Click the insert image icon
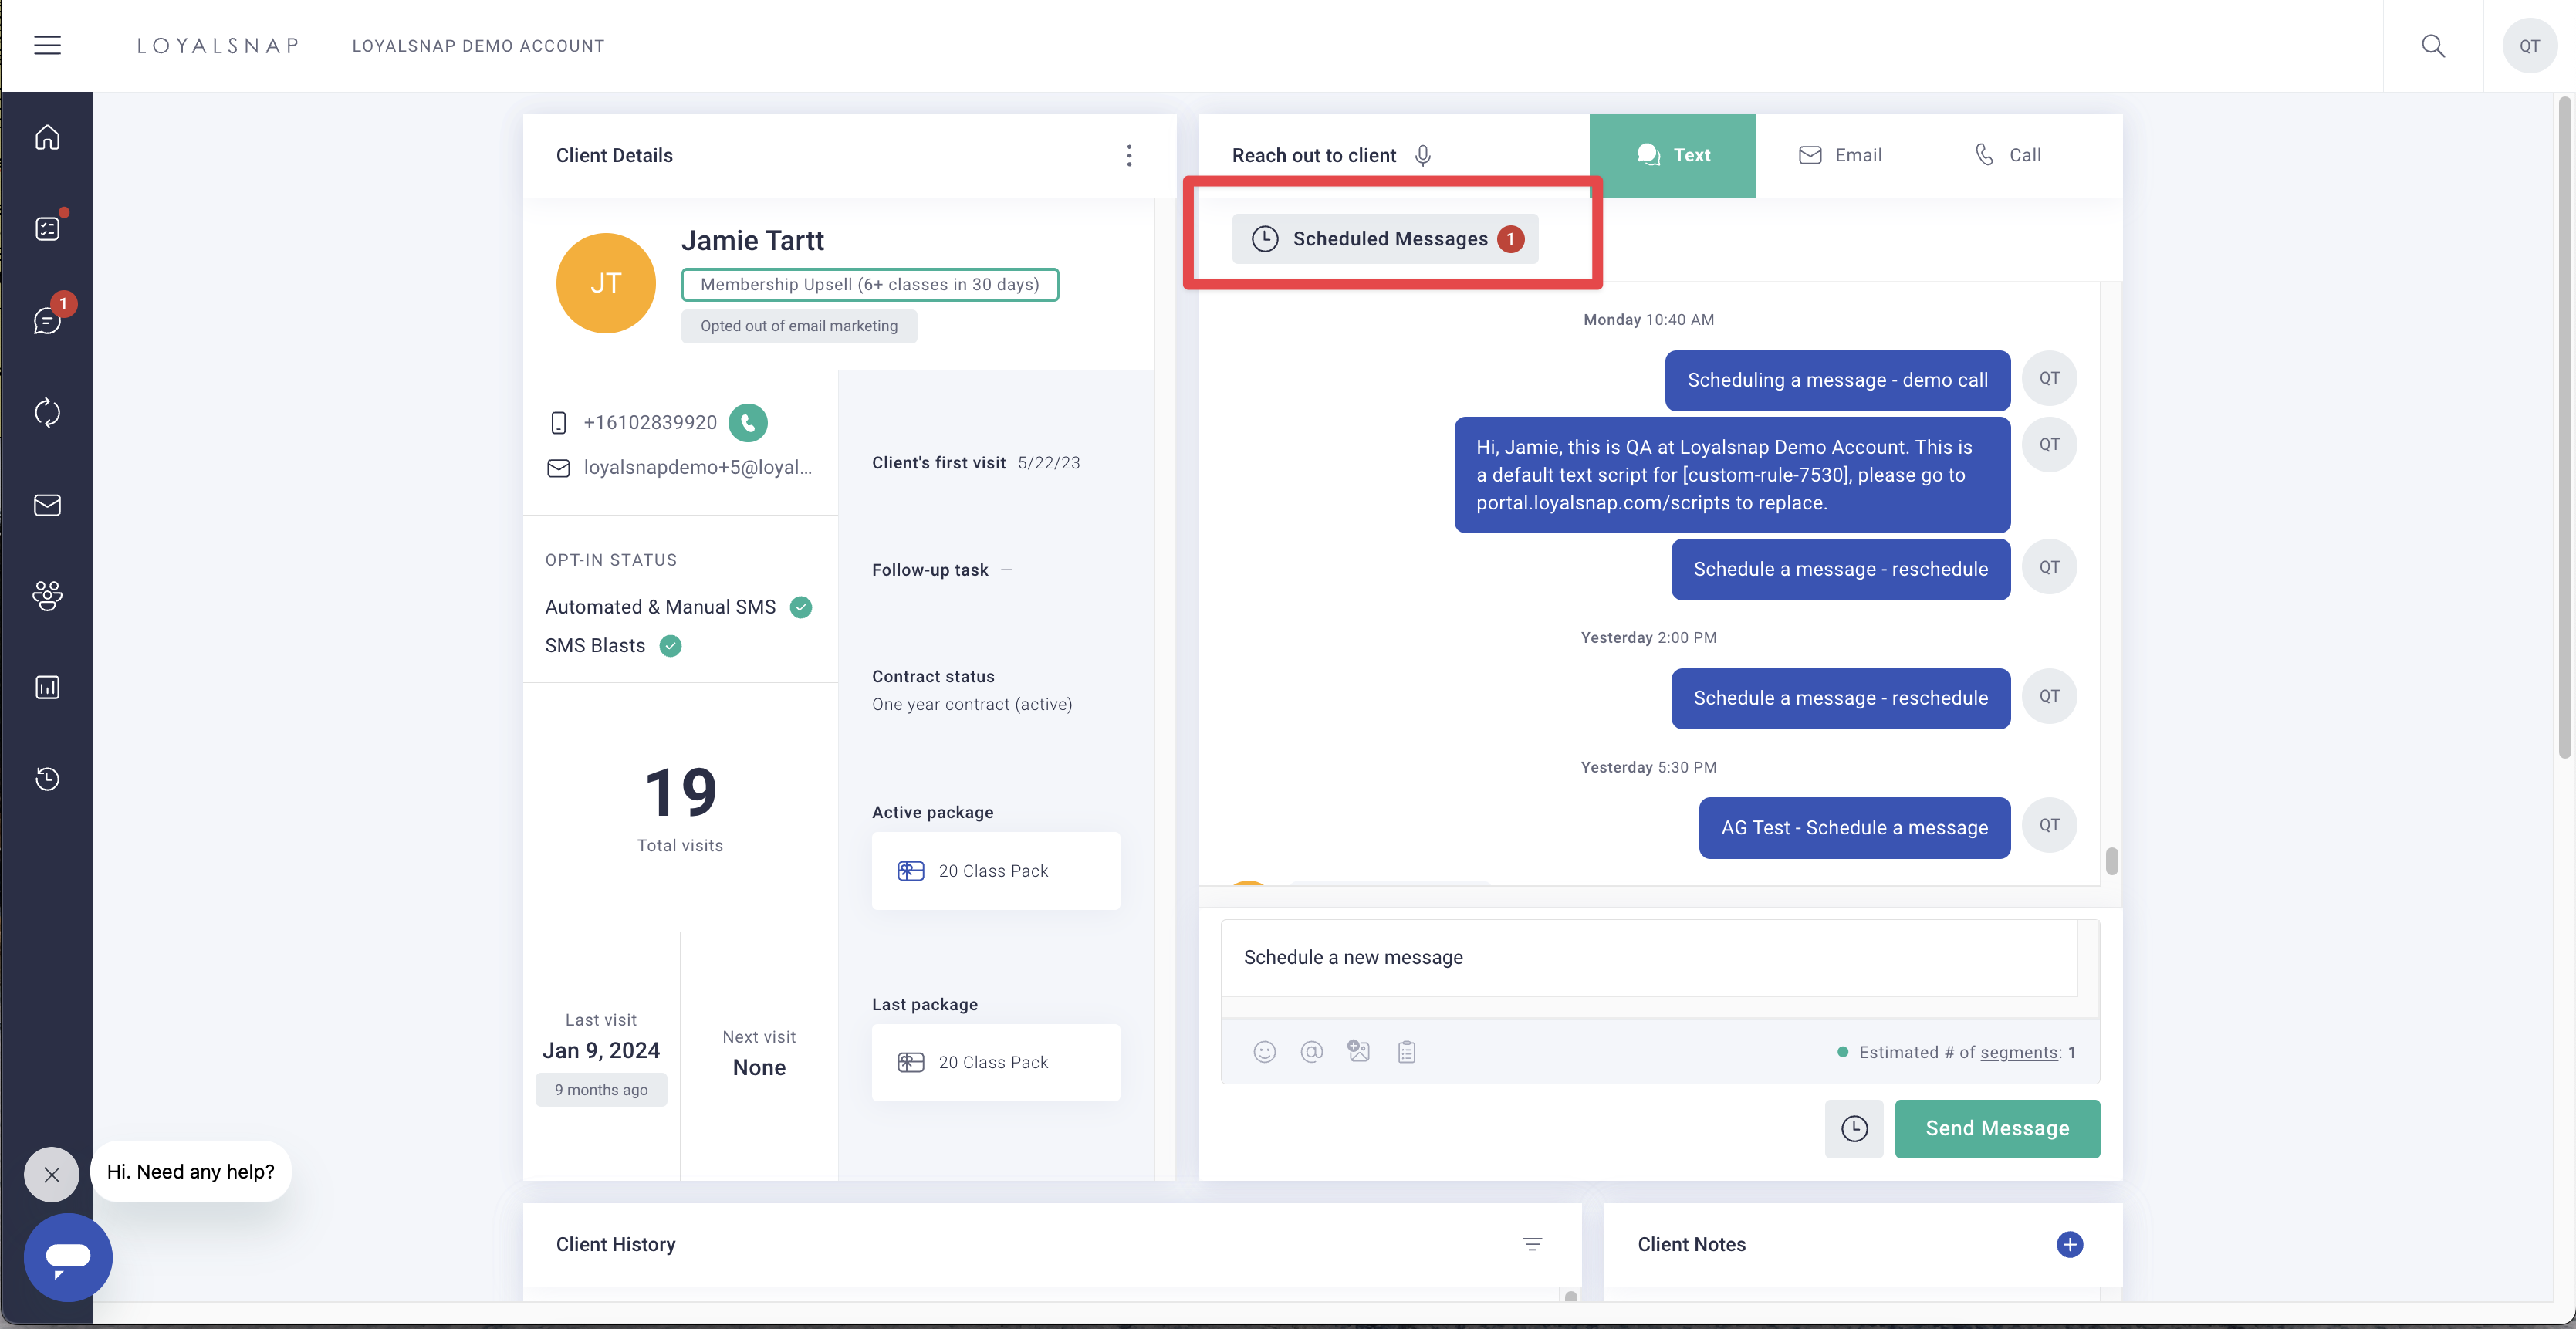The height and width of the screenshot is (1329, 2576). (x=1358, y=1051)
